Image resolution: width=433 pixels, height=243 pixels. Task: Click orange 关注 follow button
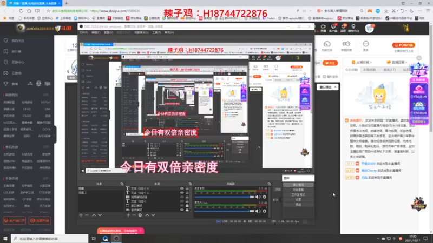coord(330,63)
